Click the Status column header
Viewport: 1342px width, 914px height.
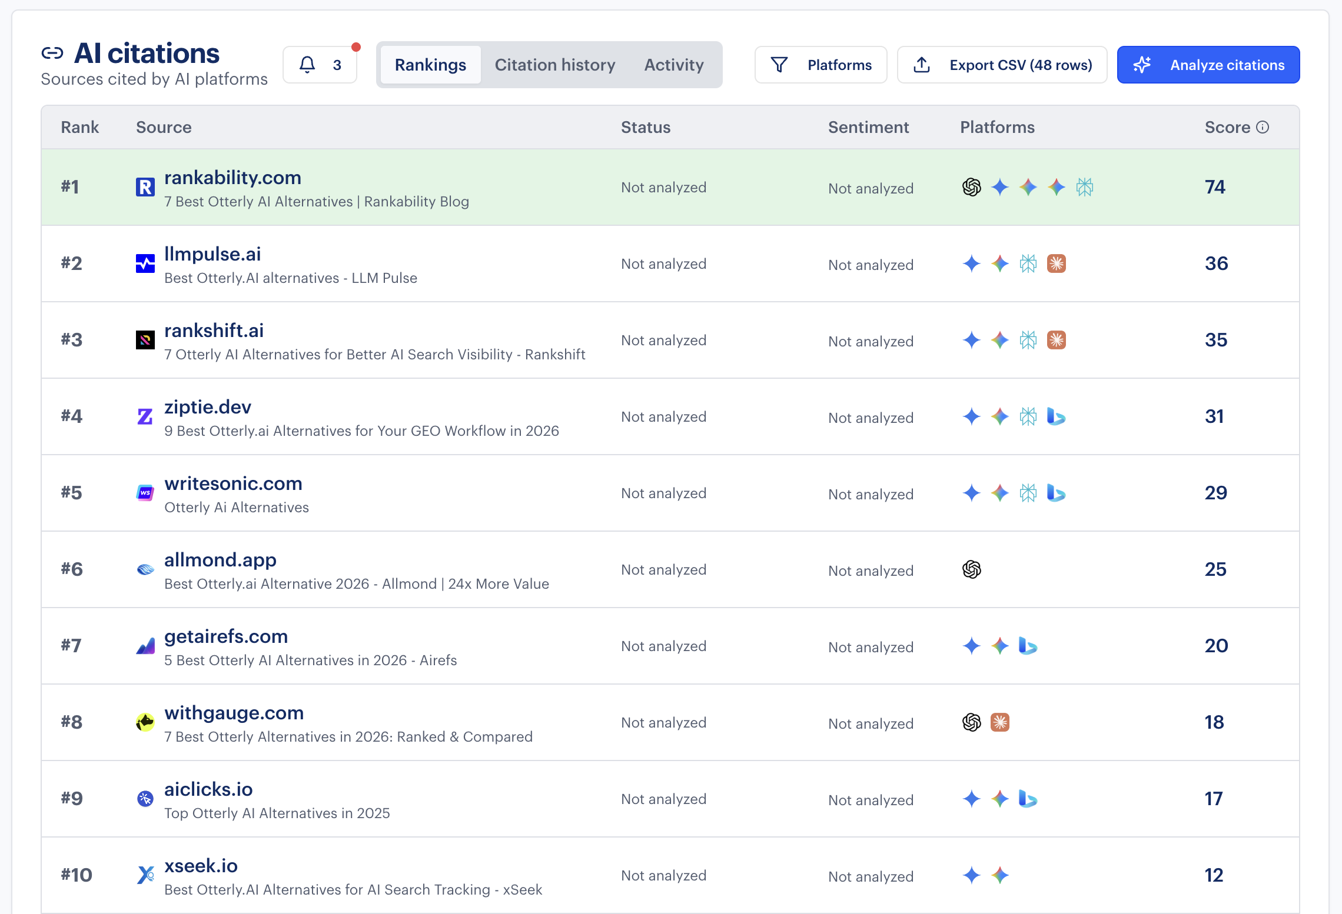pos(646,127)
